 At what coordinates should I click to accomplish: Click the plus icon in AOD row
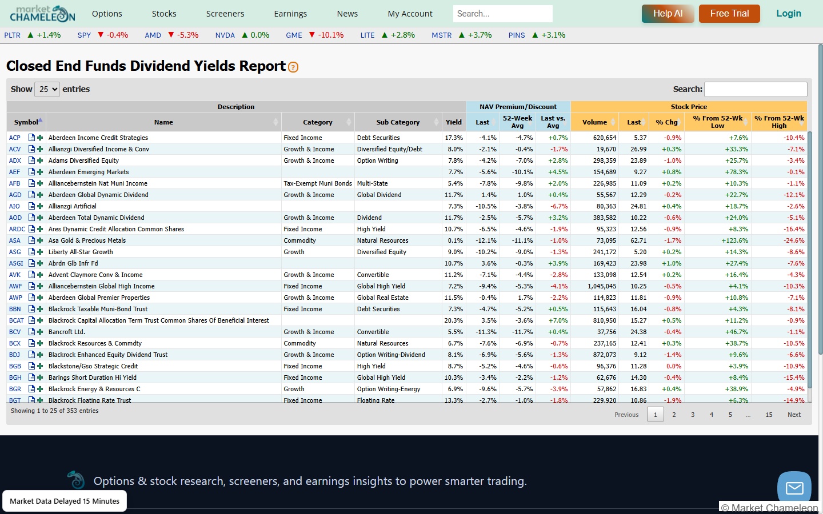[40, 218]
